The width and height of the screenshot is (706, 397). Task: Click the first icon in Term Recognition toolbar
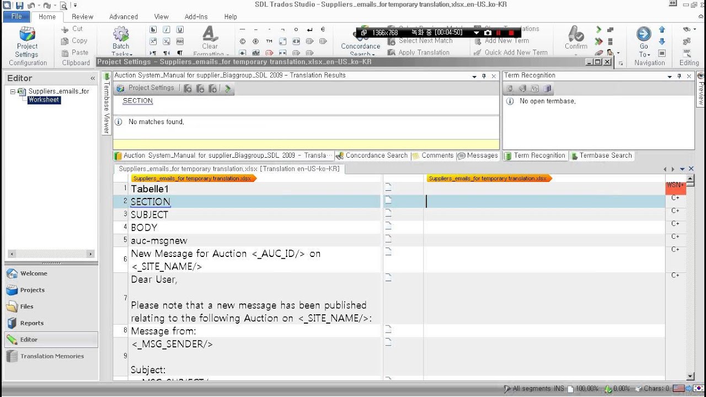(510, 88)
